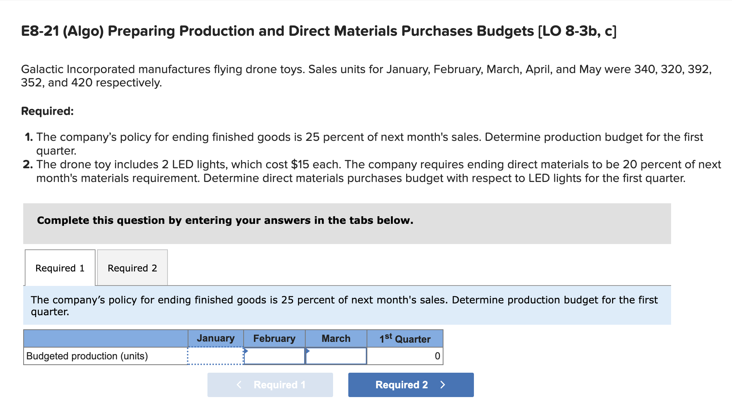Click the March answer cell
732x418 pixels.
click(x=336, y=356)
